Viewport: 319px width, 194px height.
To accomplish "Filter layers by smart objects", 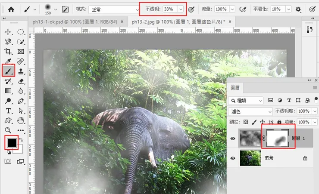I will 307,100.
